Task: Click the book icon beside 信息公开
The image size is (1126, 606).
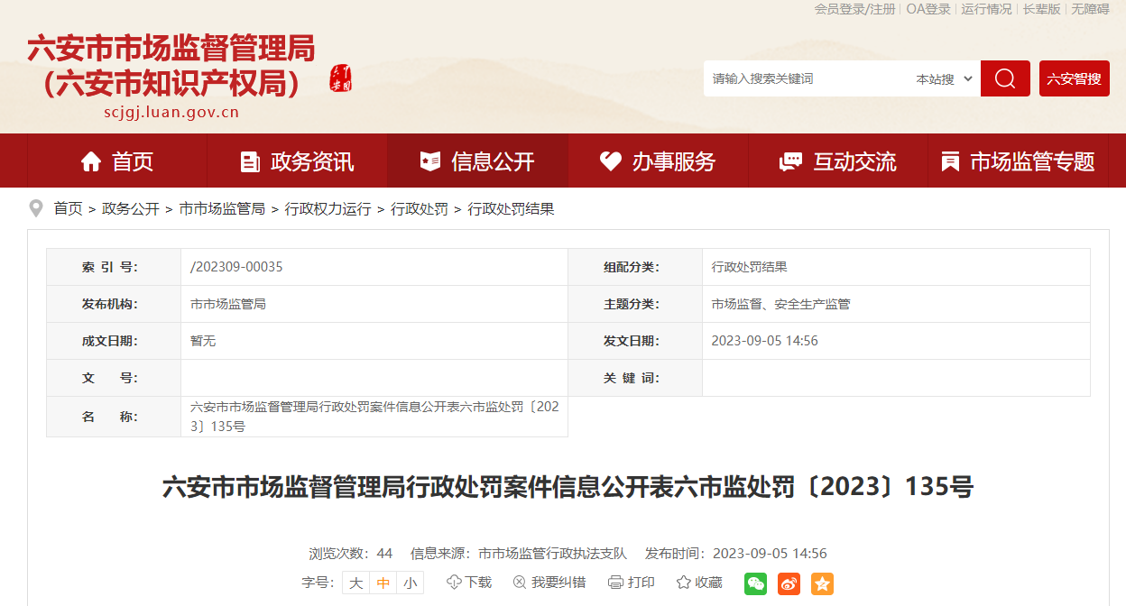Action: (x=430, y=161)
